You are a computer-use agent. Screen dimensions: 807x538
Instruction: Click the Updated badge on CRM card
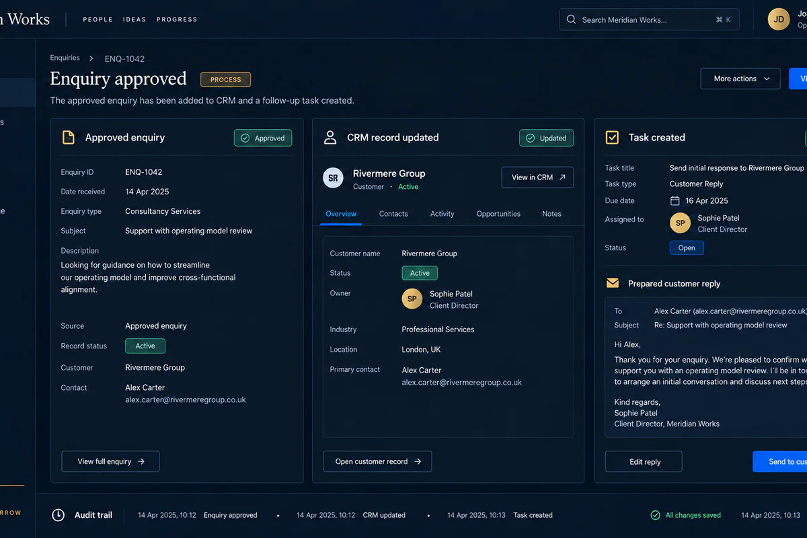tap(546, 138)
